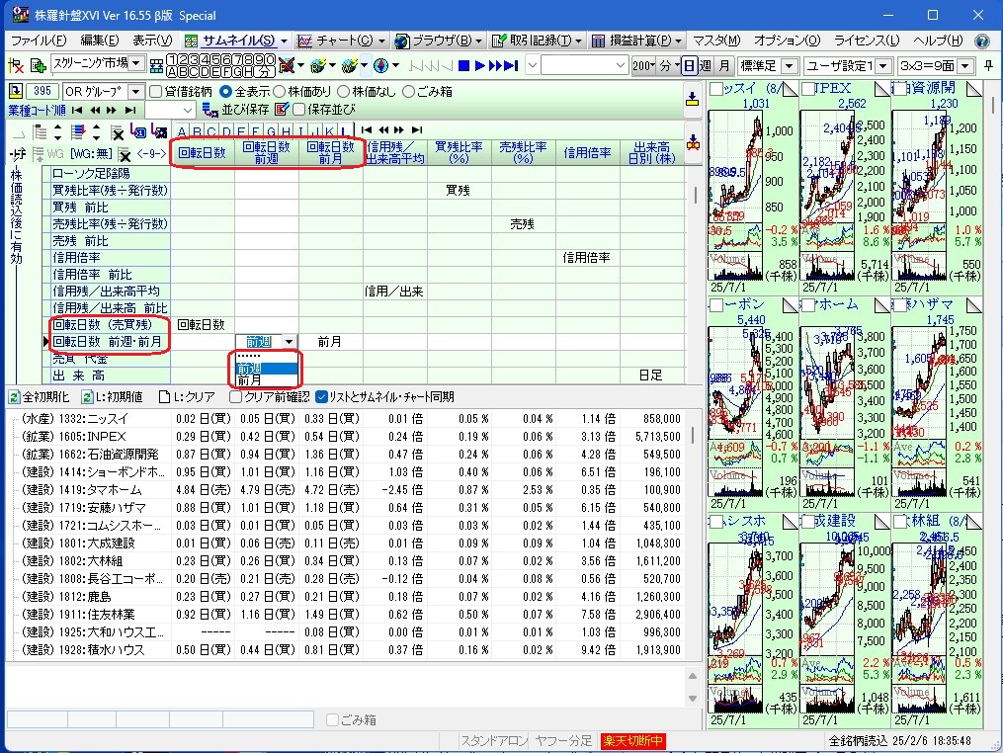
Task: Toggle the クリア前確認 checkbox
Action: (235, 397)
